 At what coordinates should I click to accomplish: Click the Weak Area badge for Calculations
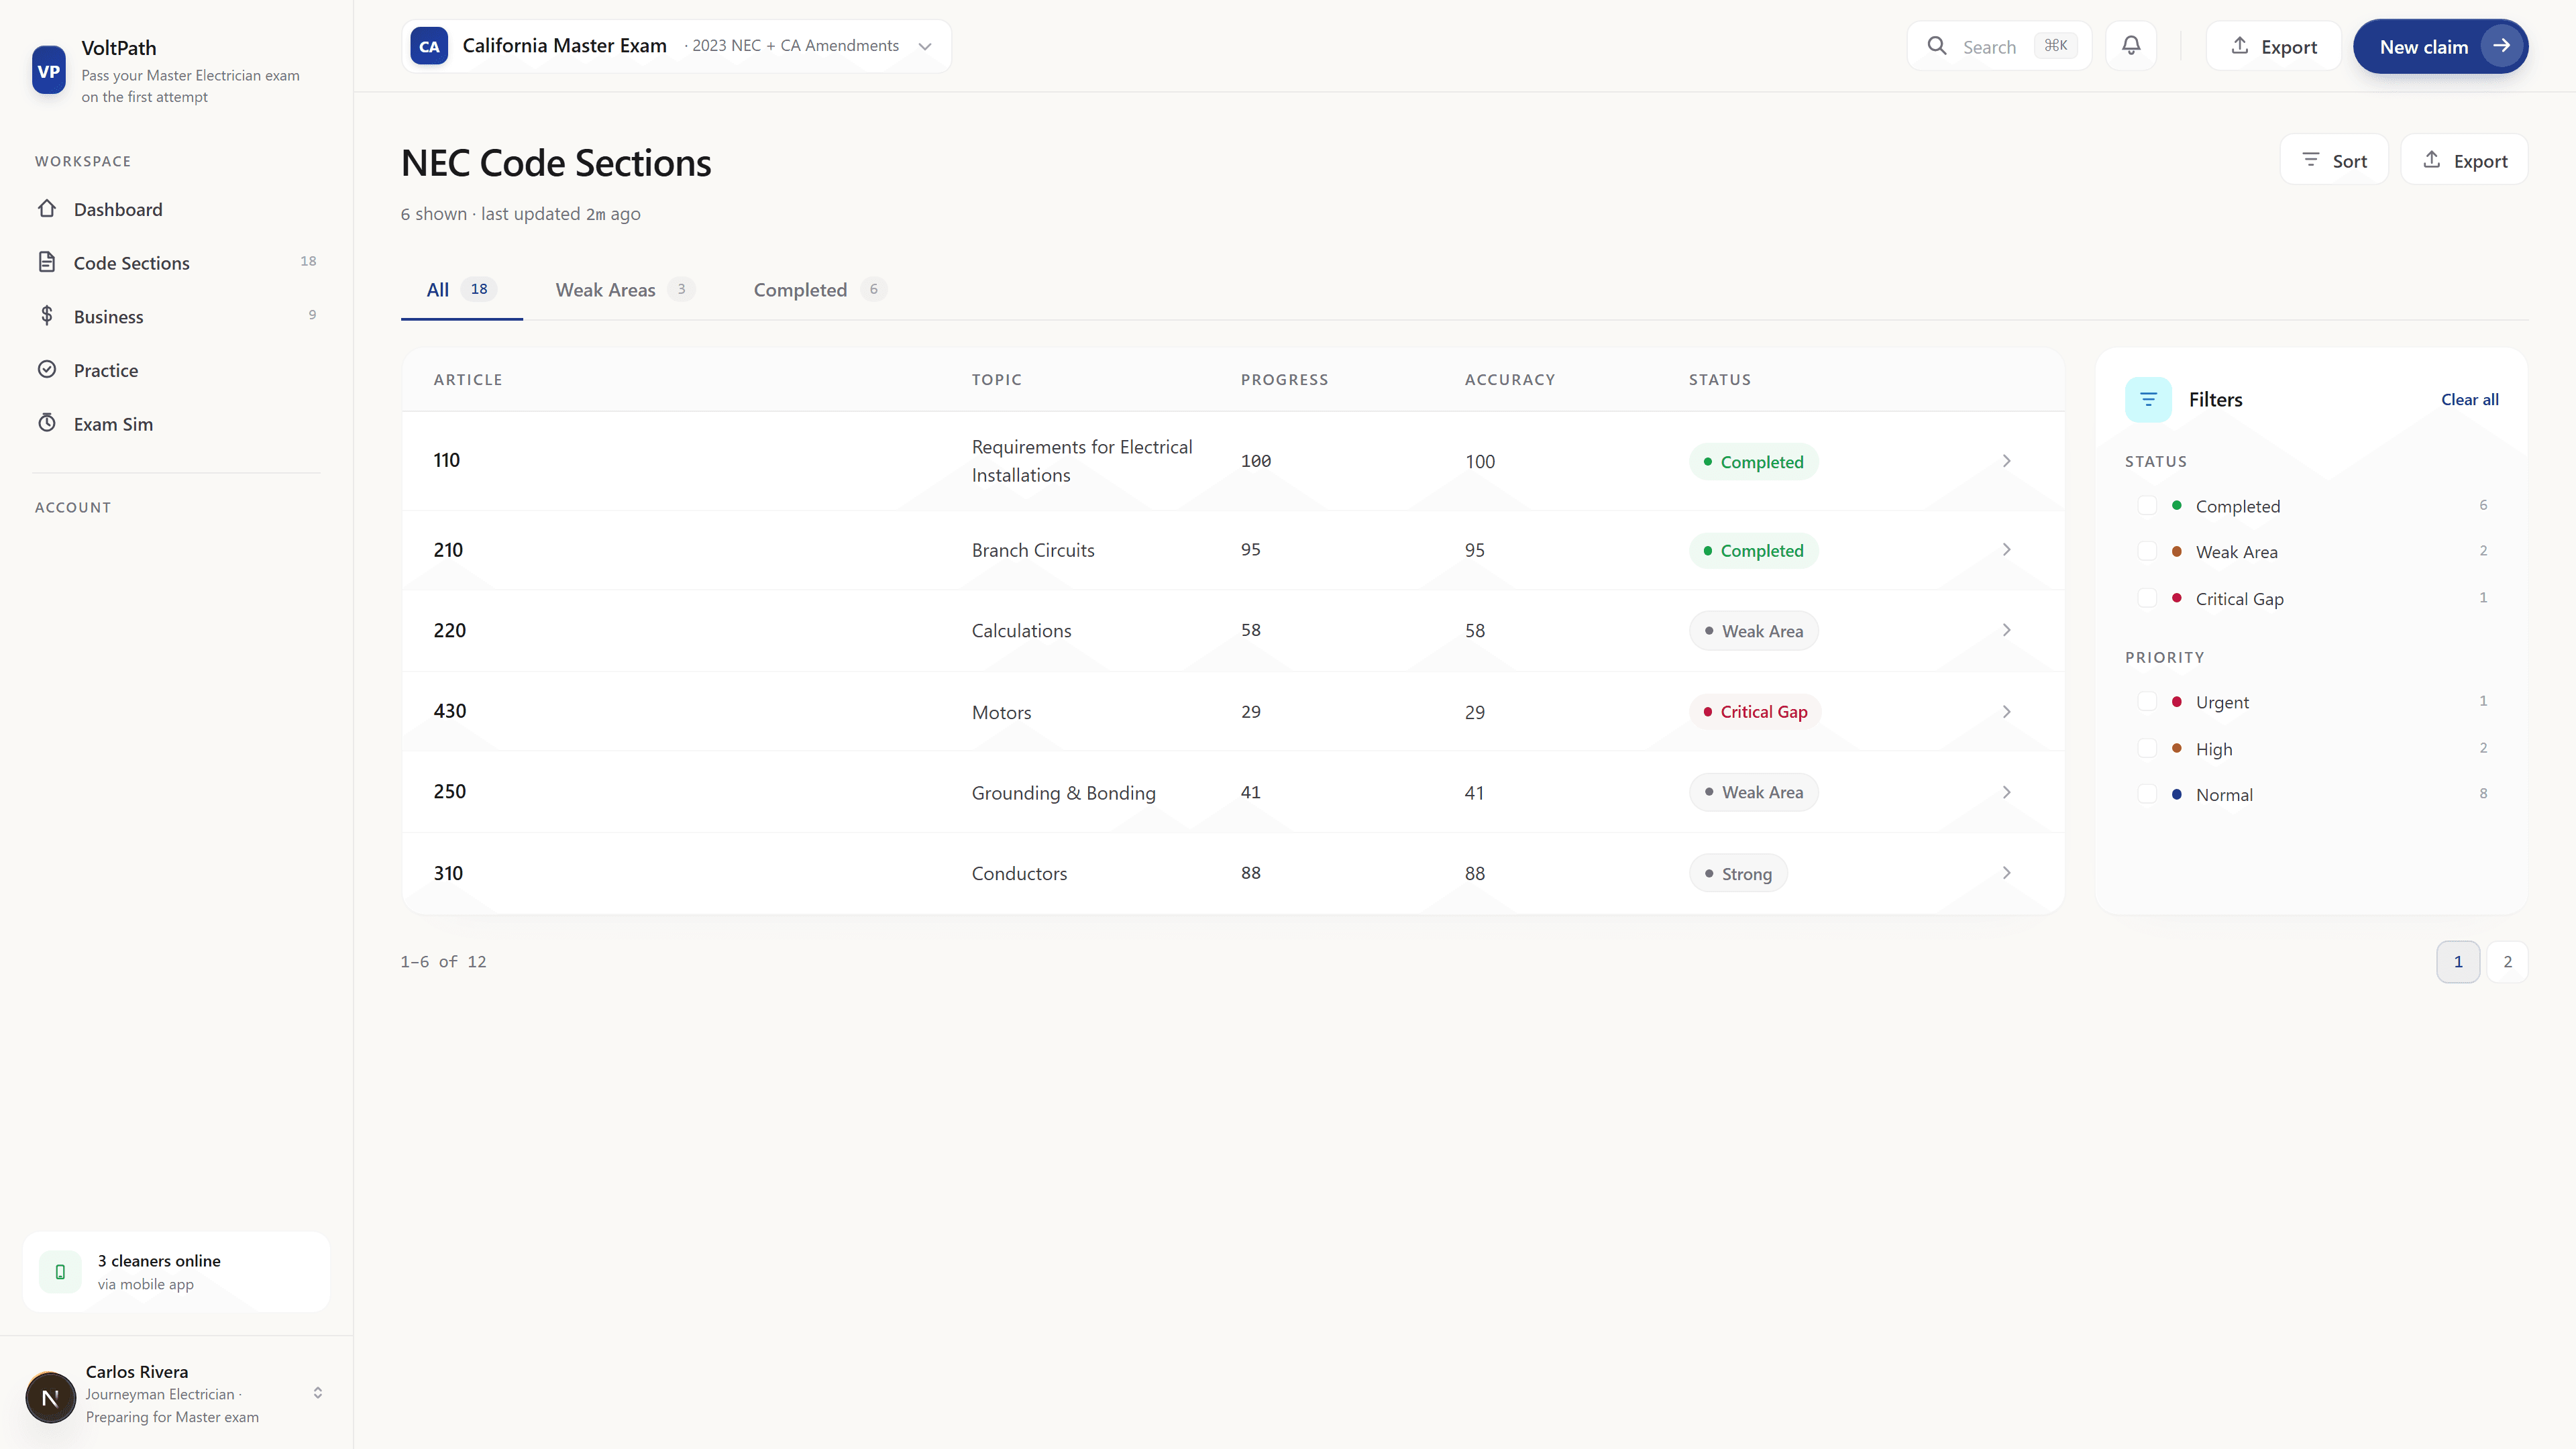(1753, 630)
